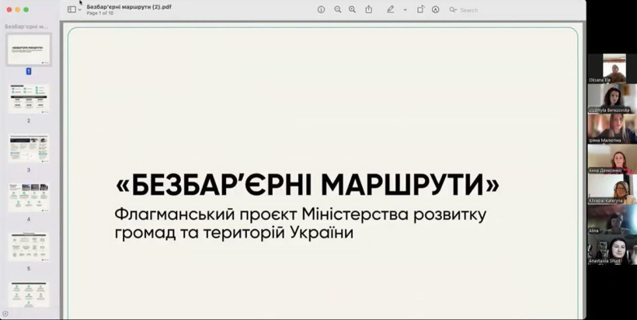Click the "Page 1 of 10" subtitle
This screenshot has width=637, height=320.
coord(100,13)
